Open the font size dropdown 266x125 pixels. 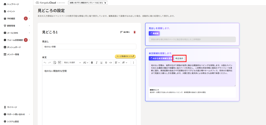[86, 62]
